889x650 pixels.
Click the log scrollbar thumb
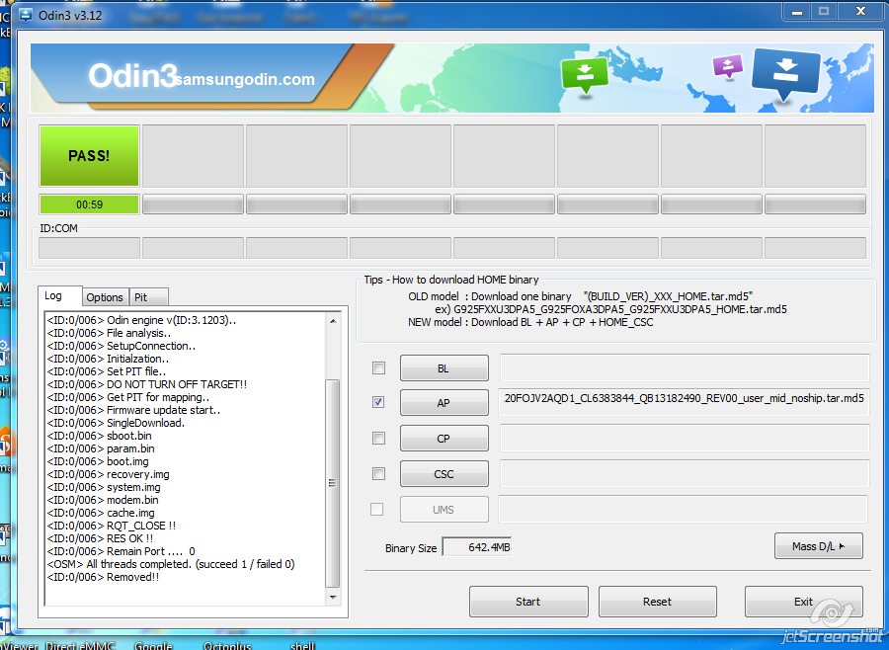pyautogui.click(x=333, y=483)
